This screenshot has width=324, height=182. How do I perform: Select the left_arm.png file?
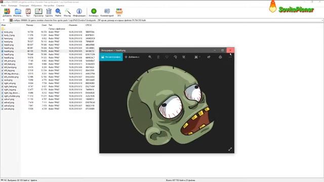click(x=10, y=61)
